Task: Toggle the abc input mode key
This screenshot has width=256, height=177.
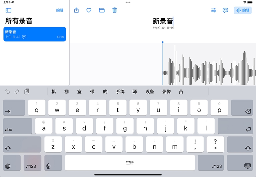Action: 18,126
